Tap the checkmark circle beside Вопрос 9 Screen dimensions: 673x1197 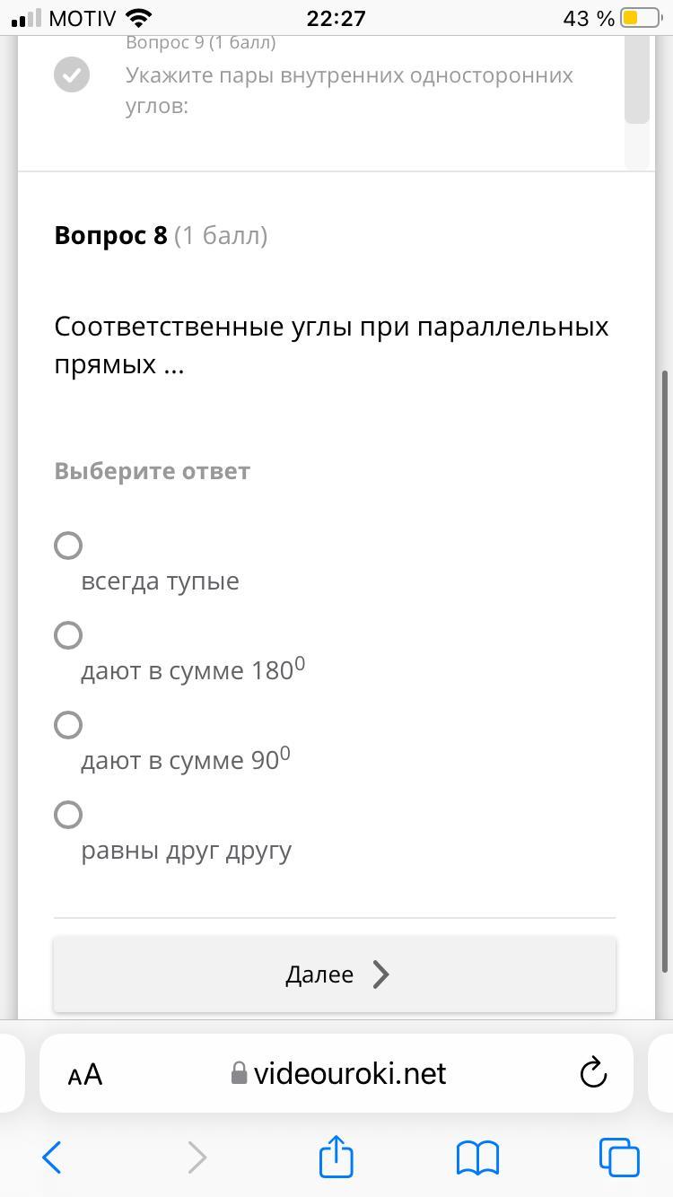click(72, 74)
